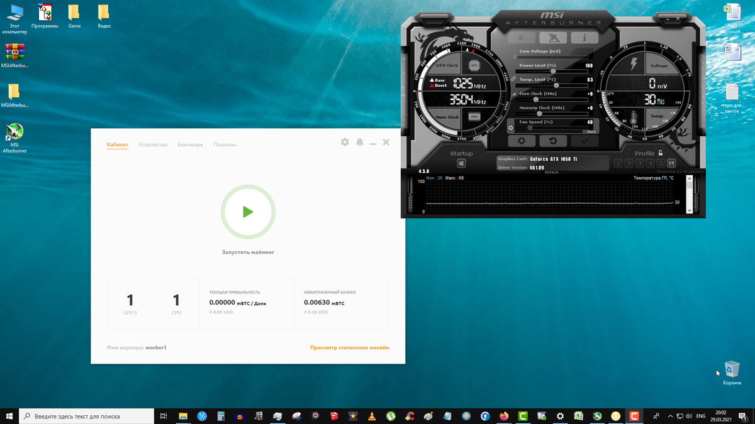Click graph scrollbar down arrow
Image resolution: width=755 pixels, height=424 pixels.
tap(690, 210)
